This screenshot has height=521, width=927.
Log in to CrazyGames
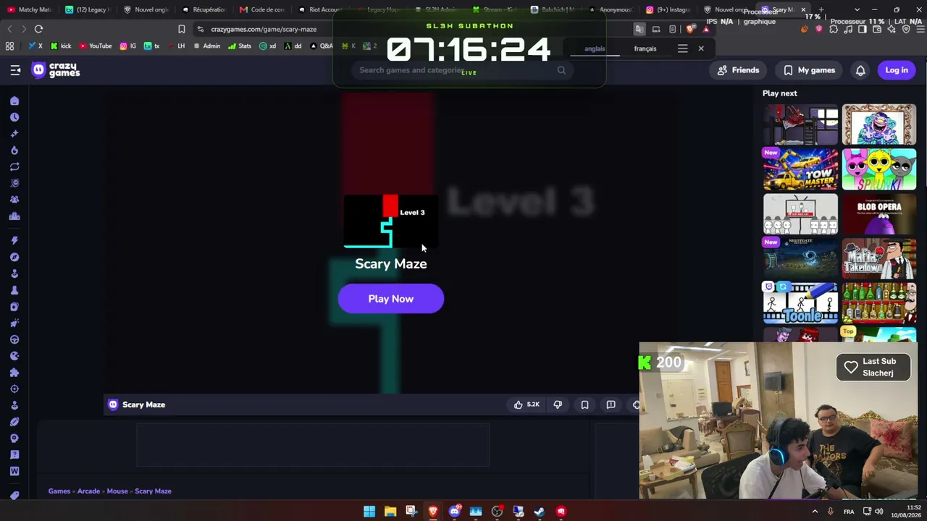[x=897, y=70]
